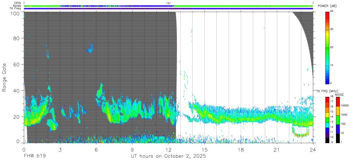Click the 12 tick on UT hours axis

click(x=169, y=149)
